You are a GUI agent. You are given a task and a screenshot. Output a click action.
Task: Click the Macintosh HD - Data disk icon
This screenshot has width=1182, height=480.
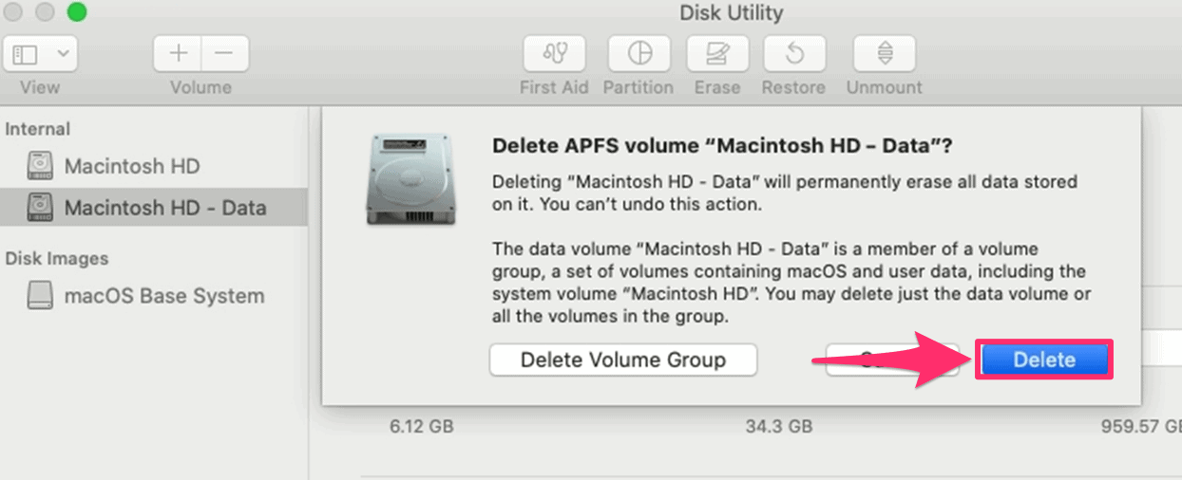(x=40, y=207)
